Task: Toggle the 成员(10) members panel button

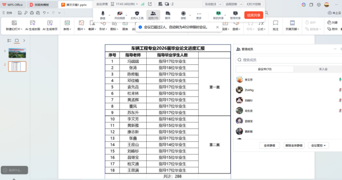Action: click(x=153, y=15)
